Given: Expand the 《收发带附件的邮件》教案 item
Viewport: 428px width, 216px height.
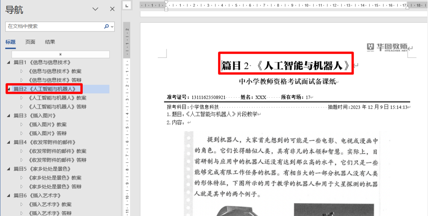Looking at the screenshot, I should (x=22, y=151).
